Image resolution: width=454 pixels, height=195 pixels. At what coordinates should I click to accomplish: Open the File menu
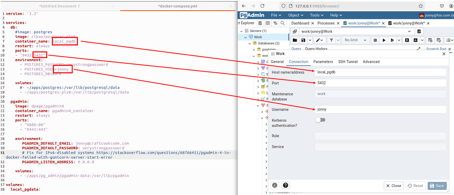tap(276, 15)
